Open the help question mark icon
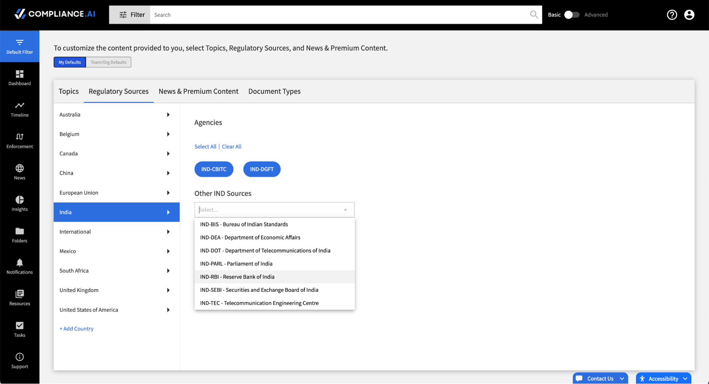The width and height of the screenshot is (709, 384). (672, 15)
